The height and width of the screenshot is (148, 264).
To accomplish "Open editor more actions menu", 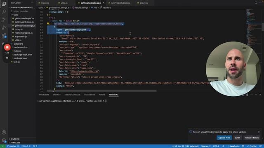I will pos(260,3).
